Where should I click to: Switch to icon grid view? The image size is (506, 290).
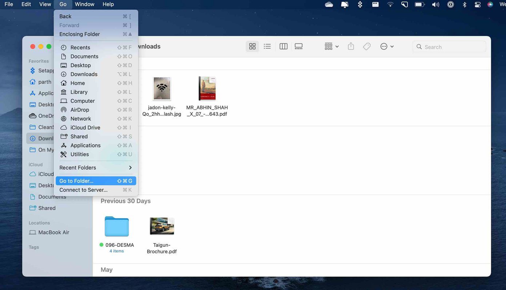click(x=252, y=47)
